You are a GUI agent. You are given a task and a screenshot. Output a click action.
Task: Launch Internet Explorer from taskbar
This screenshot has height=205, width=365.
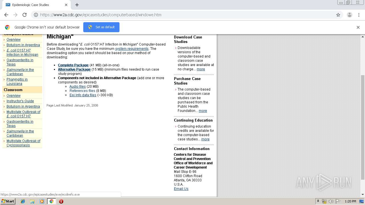pos(23,201)
